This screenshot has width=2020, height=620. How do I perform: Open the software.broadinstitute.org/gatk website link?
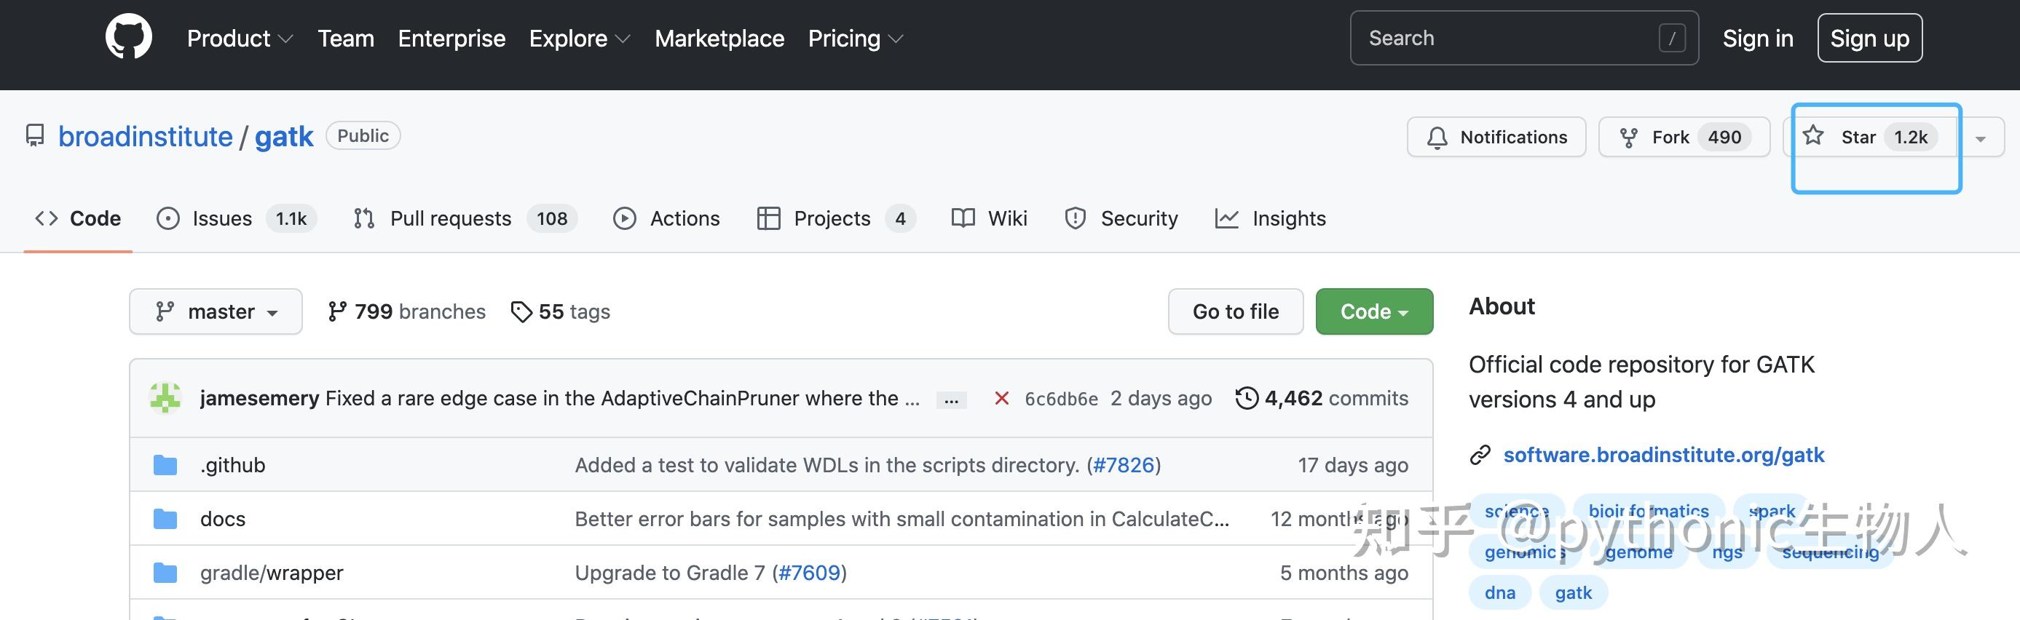pyautogui.click(x=1663, y=455)
